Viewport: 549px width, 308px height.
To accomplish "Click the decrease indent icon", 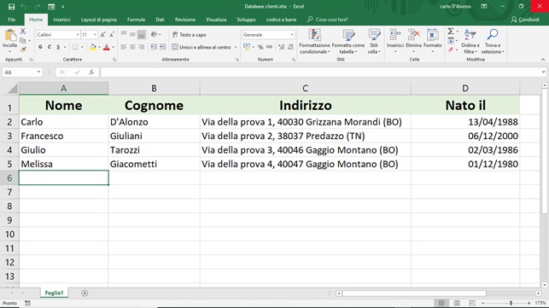I will tap(154, 47).
